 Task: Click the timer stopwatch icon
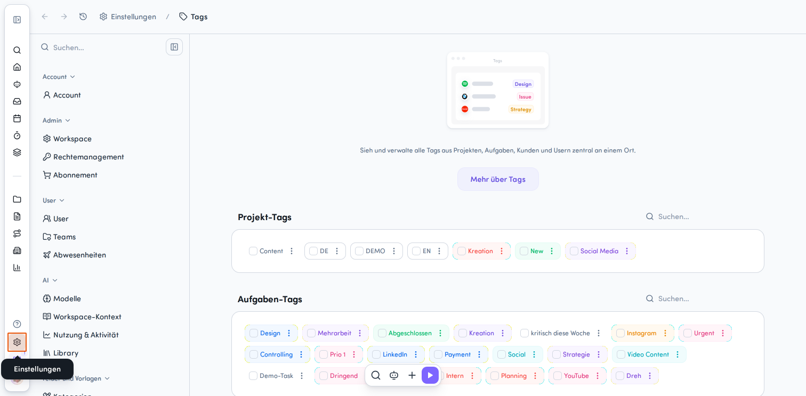(x=17, y=135)
